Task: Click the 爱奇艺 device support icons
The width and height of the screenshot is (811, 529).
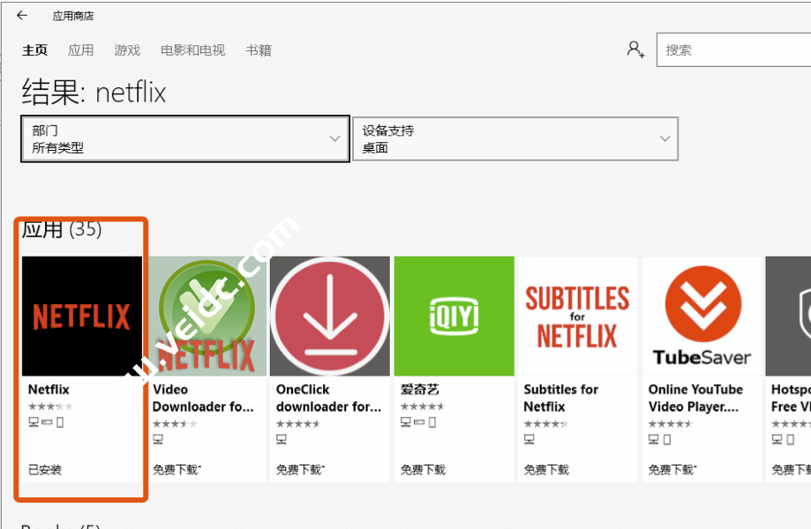Action: [x=418, y=422]
